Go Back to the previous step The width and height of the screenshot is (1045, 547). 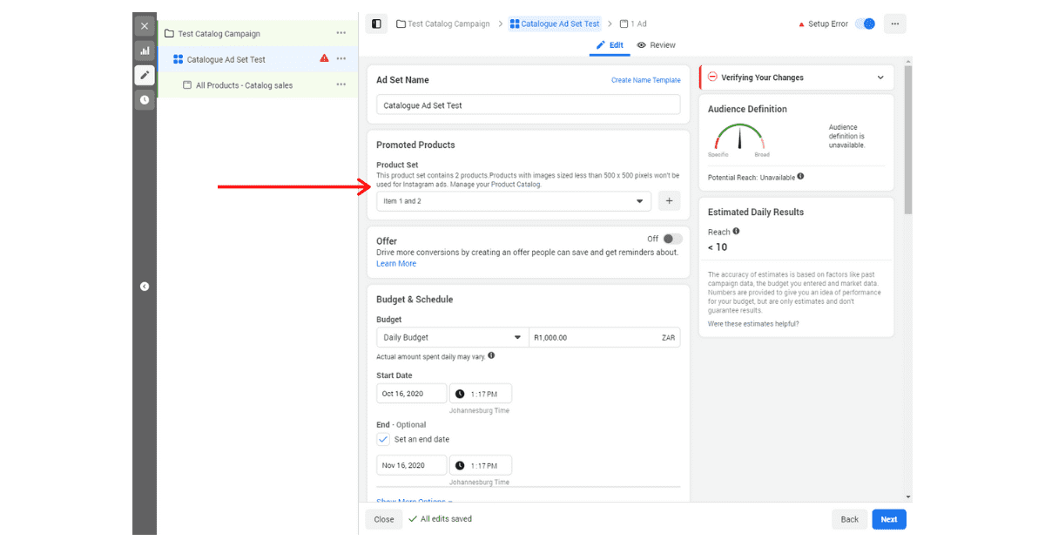850,519
